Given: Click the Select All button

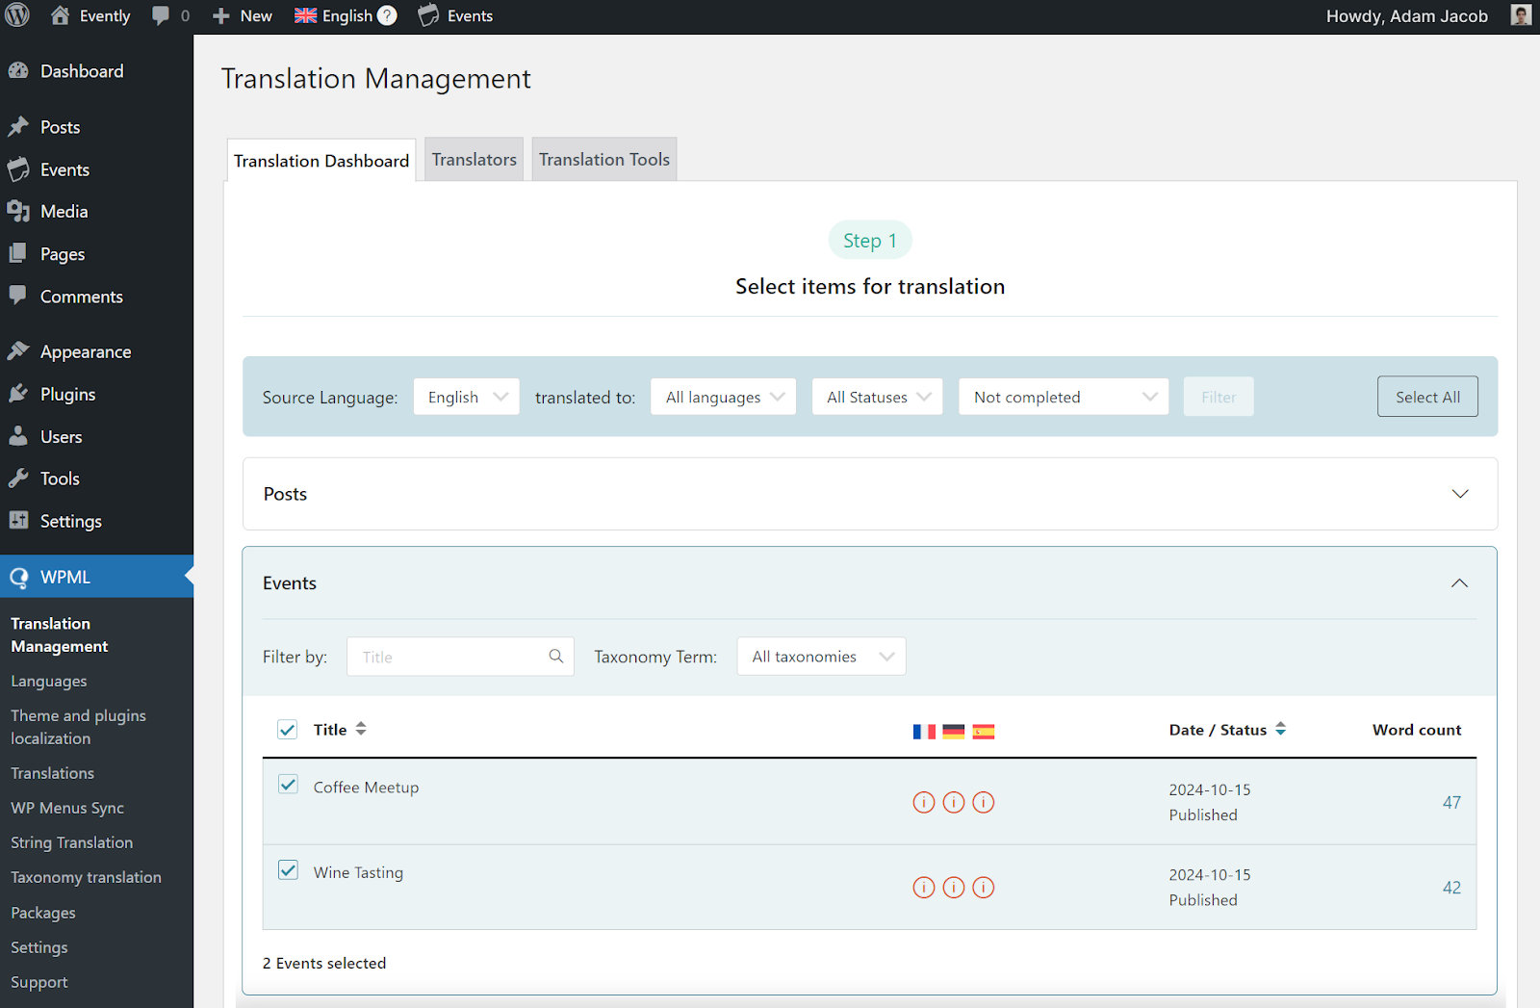Looking at the screenshot, I should click(x=1427, y=396).
